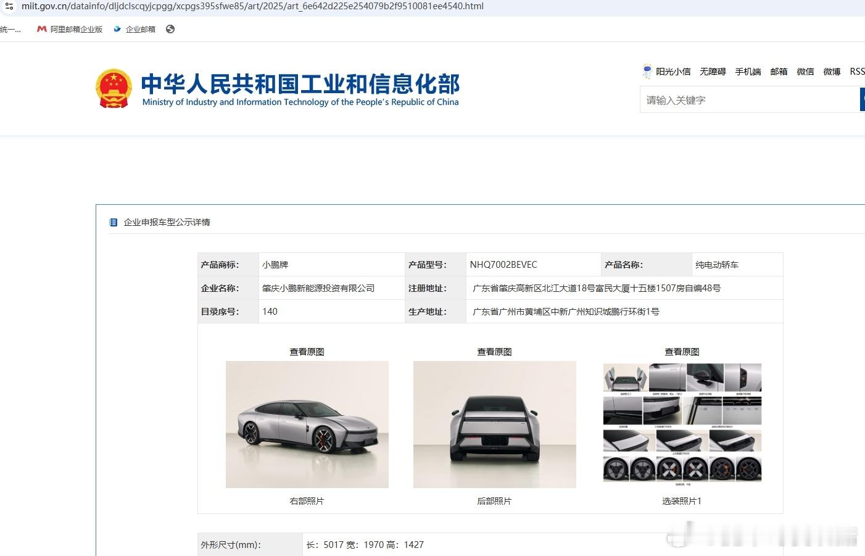Click the globe bookmark icon

[170, 29]
